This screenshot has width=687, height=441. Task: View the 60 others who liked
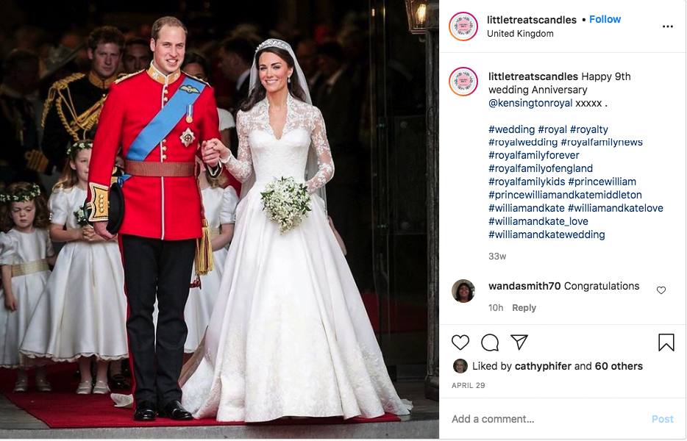coord(619,366)
